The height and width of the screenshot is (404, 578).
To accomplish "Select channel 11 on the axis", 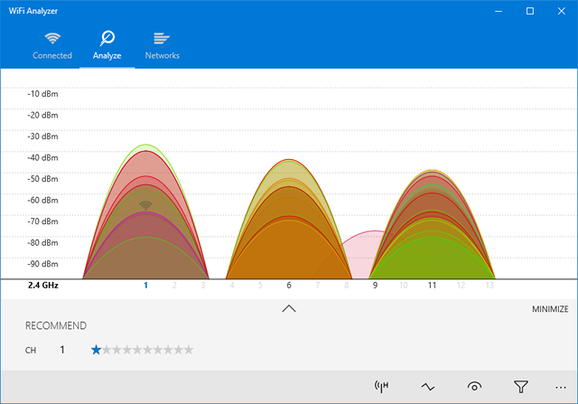I will pyautogui.click(x=433, y=286).
